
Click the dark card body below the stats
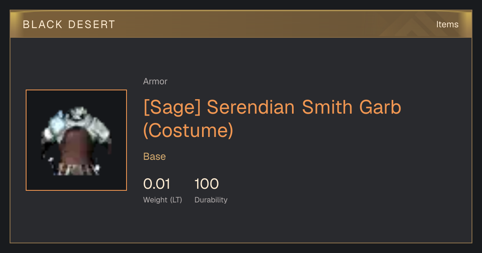click(241, 225)
